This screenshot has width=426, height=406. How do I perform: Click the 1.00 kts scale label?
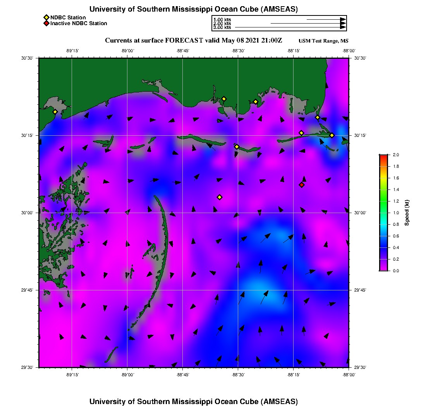pyautogui.click(x=222, y=19)
